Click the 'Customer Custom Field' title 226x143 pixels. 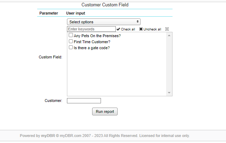point(105,5)
